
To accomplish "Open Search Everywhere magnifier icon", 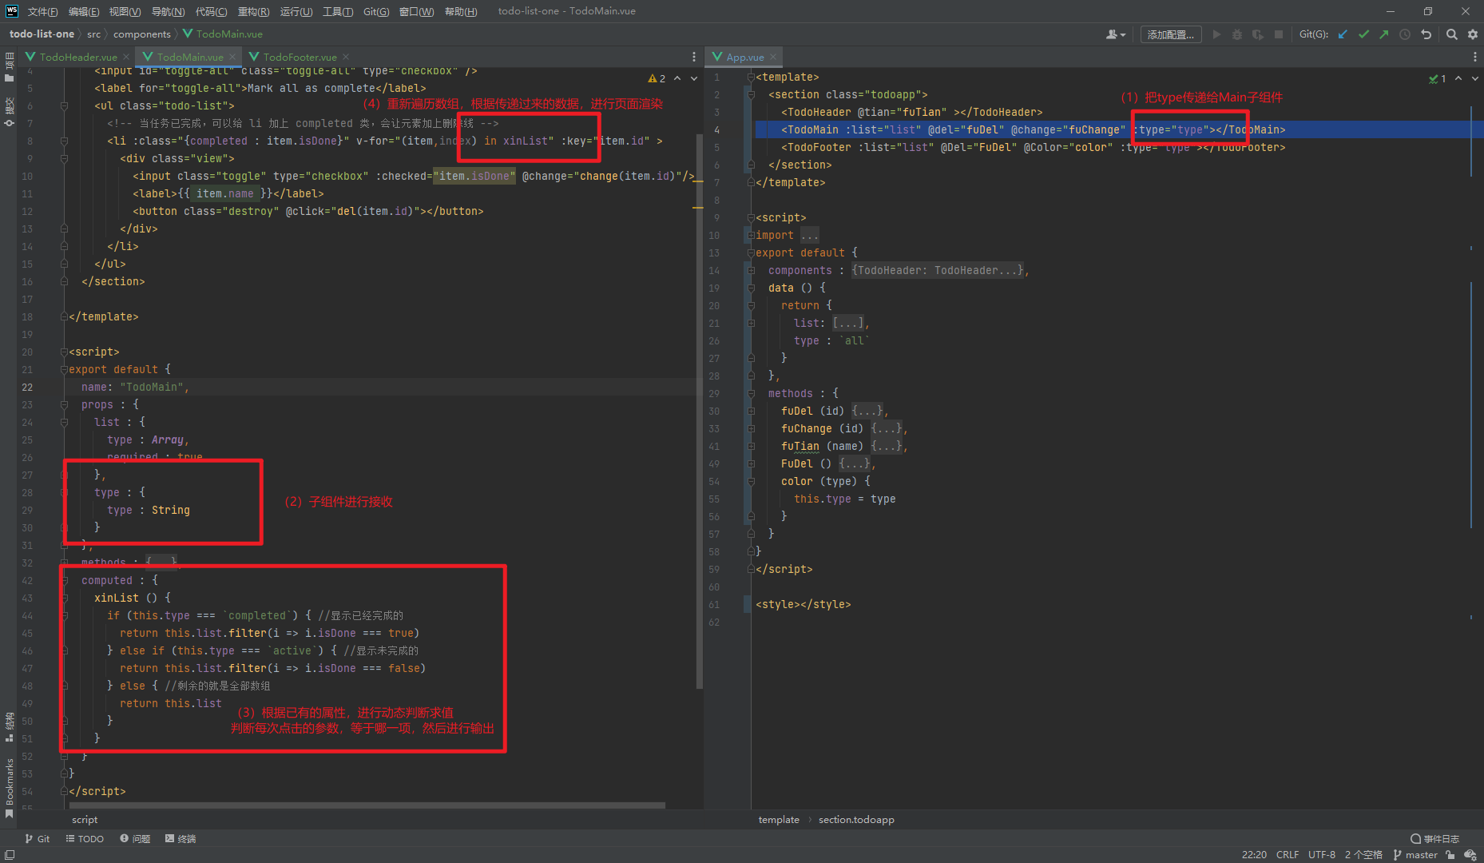I will [x=1452, y=34].
